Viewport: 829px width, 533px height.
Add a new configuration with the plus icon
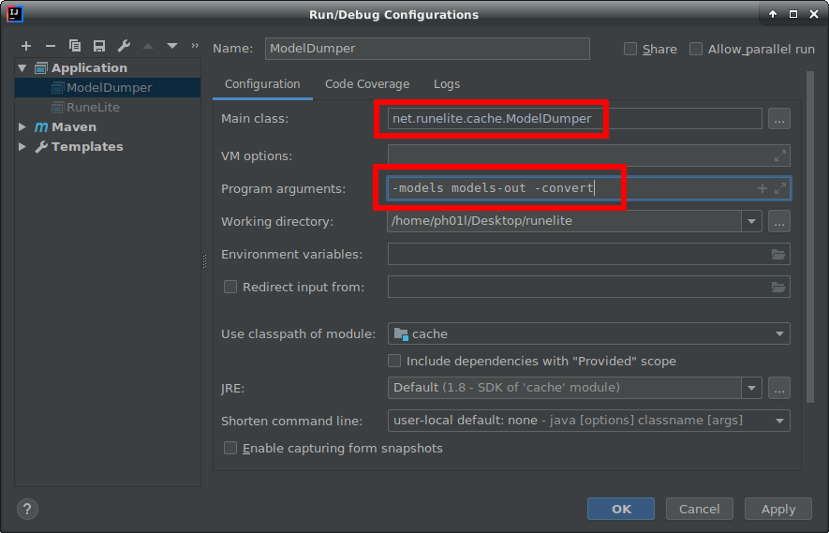[26, 46]
